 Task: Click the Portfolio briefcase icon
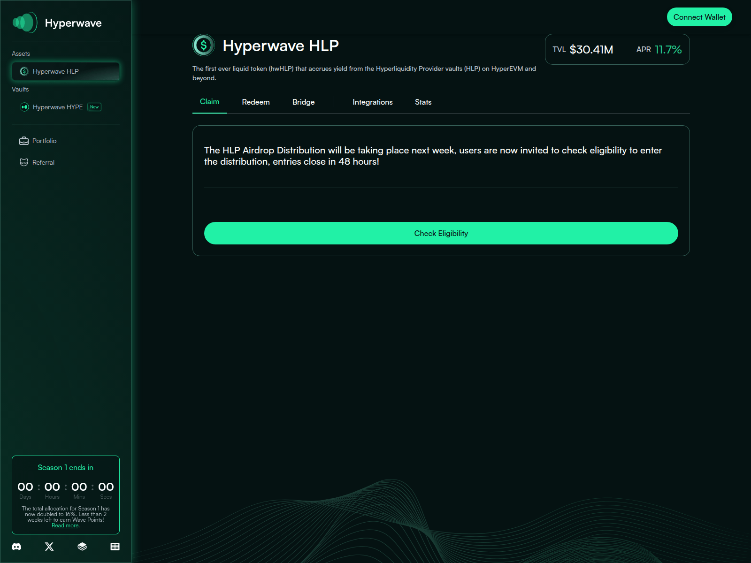point(24,141)
